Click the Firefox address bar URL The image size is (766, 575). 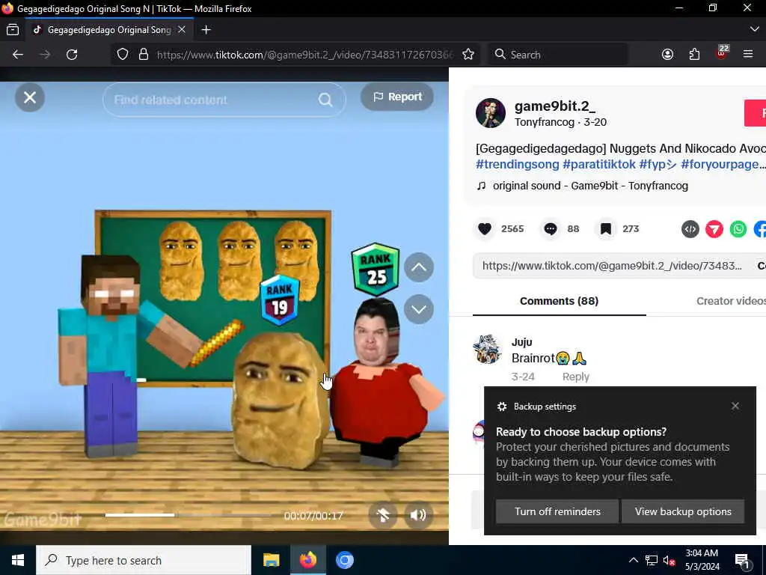(305, 55)
